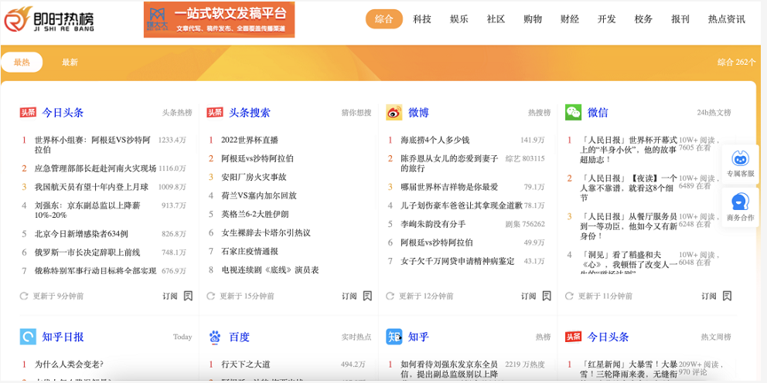This screenshot has width=767, height=383.
Task: Toggle 订阅 on the 微信 panel
Action: (715, 296)
